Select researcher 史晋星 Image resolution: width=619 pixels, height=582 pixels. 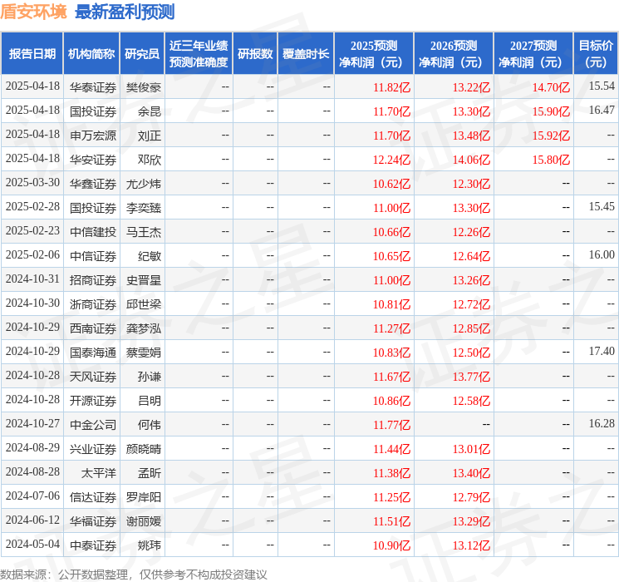point(143,280)
